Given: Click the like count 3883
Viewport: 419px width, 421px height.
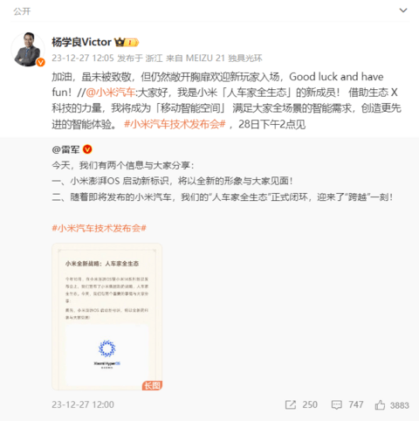Looking at the screenshot, I should tap(400, 405).
